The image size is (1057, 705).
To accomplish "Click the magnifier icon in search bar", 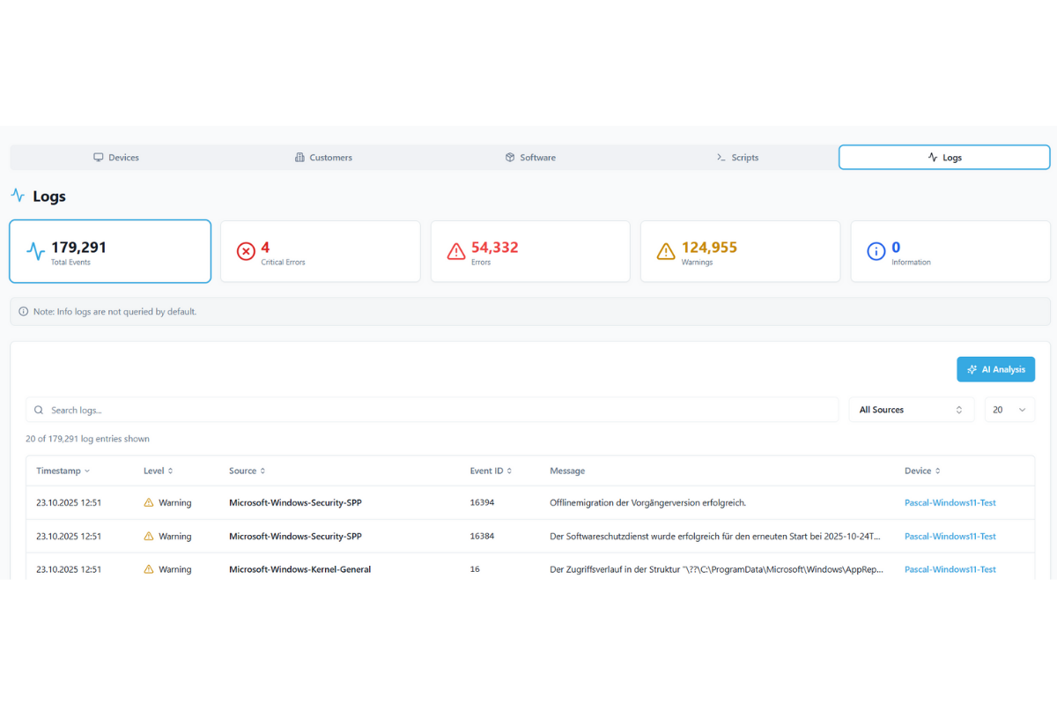I will [x=39, y=410].
